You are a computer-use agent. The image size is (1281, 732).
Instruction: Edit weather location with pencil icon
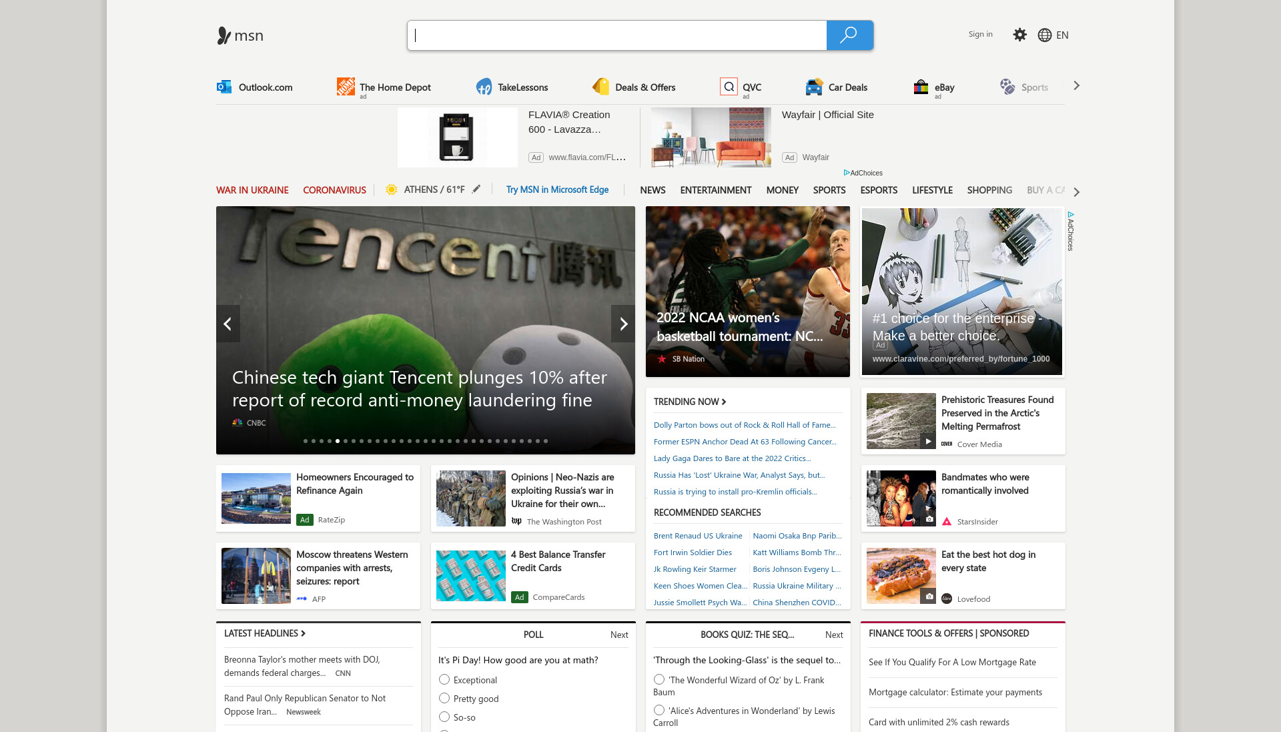click(x=476, y=190)
